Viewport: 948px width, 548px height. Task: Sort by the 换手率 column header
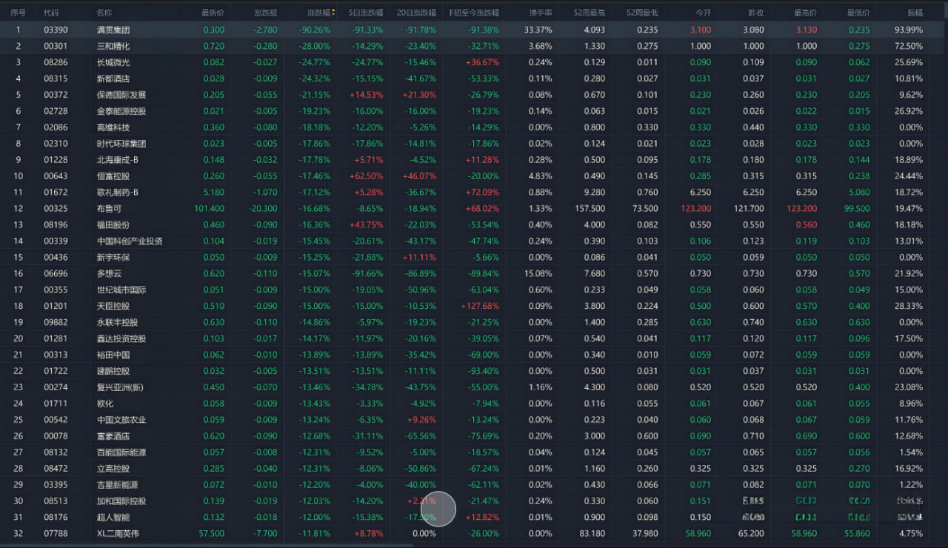(x=541, y=13)
